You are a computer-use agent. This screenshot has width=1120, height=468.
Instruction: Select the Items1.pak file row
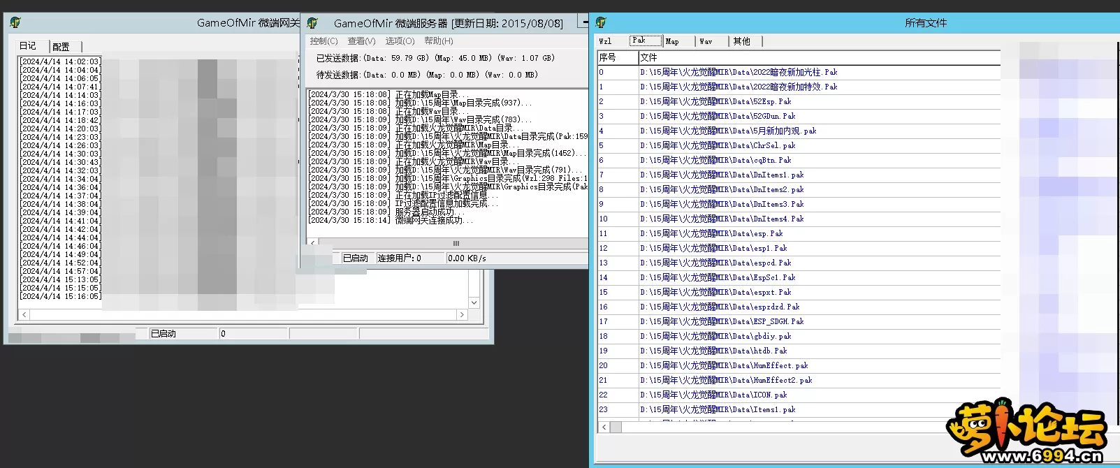[x=799, y=409]
